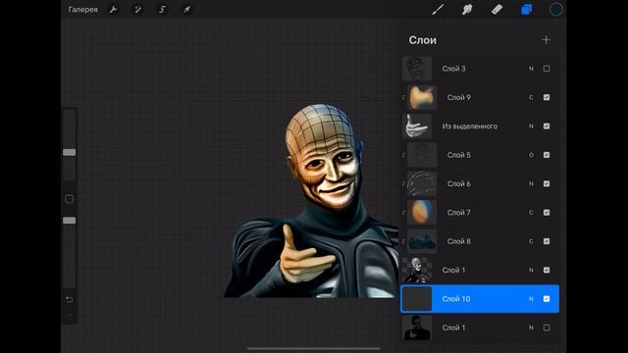Screen dimensions: 628x353
Task: Activate the Transform arrow tool
Action: pos(186,9)
